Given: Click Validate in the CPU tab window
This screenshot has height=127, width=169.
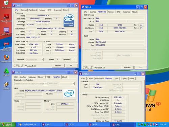Looking at the screenshot, I should point(58,66).
